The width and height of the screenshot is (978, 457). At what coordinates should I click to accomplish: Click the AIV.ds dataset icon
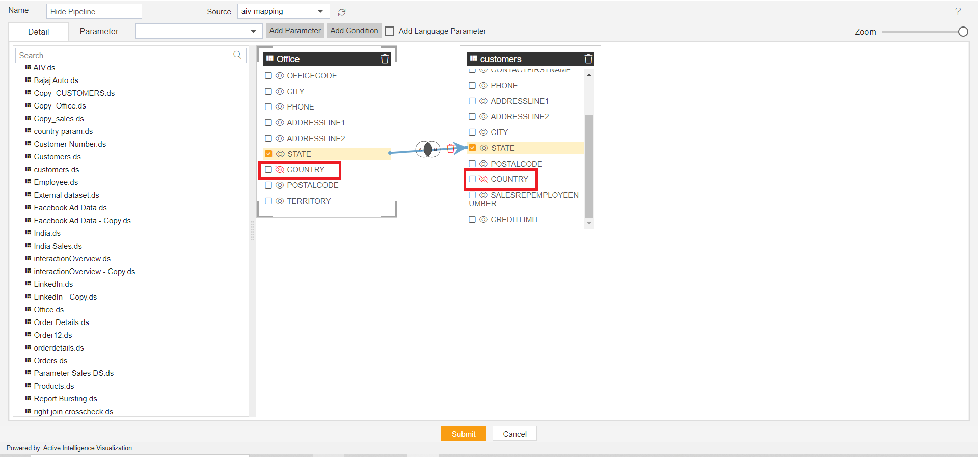click(x=28, y=67)
